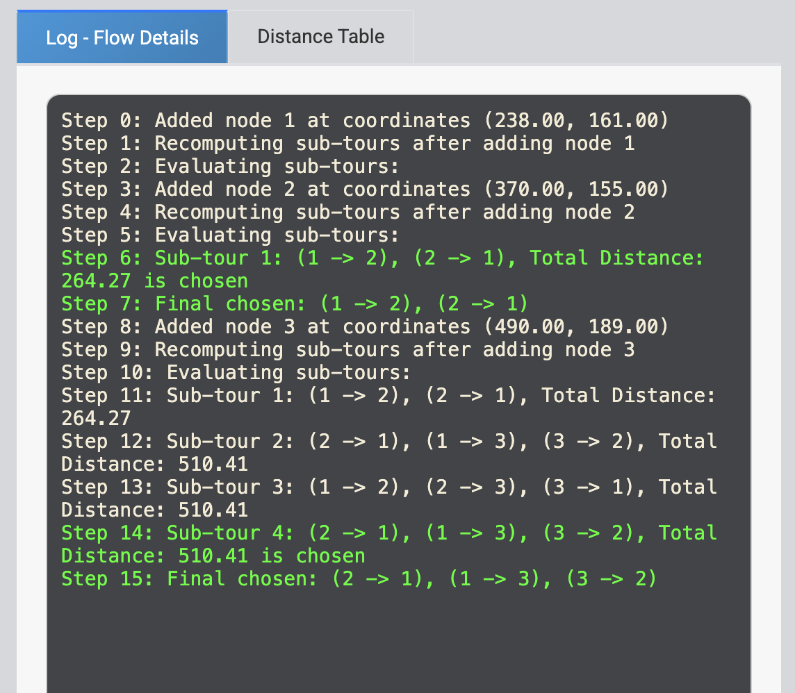The image size is (795, 693).
Task: Switch to the Log - Flow Details tab
Action: click(122, 37)
